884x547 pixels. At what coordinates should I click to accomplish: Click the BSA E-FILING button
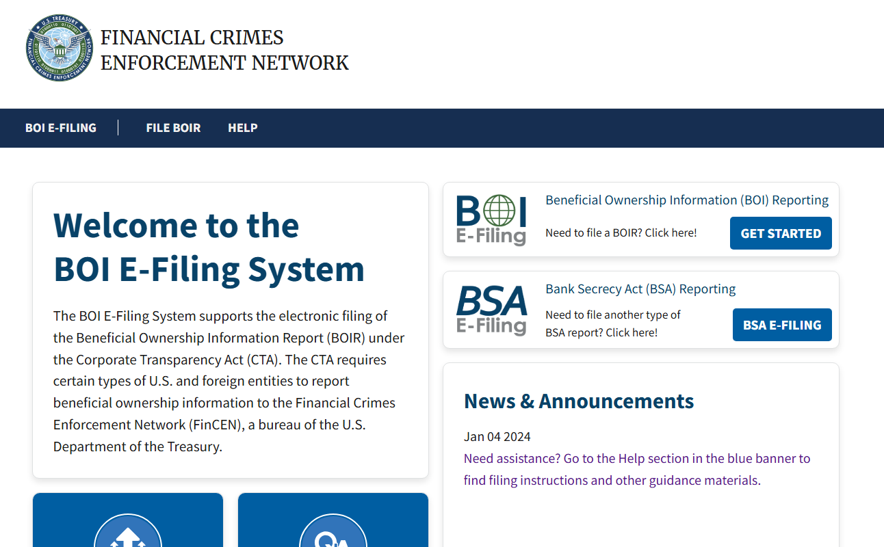coord(782,325)
